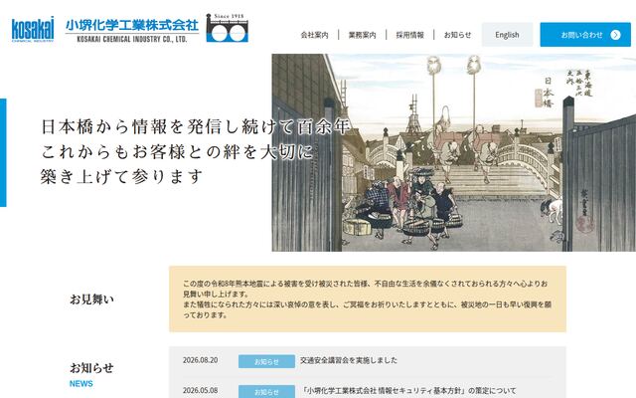The image size is (636, 398).
Task: Open the 交通安全講習会を実施しました news item
Action: click(x=349, y=360)
